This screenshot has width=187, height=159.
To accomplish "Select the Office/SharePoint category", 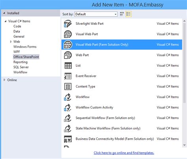I will [26, 57].
